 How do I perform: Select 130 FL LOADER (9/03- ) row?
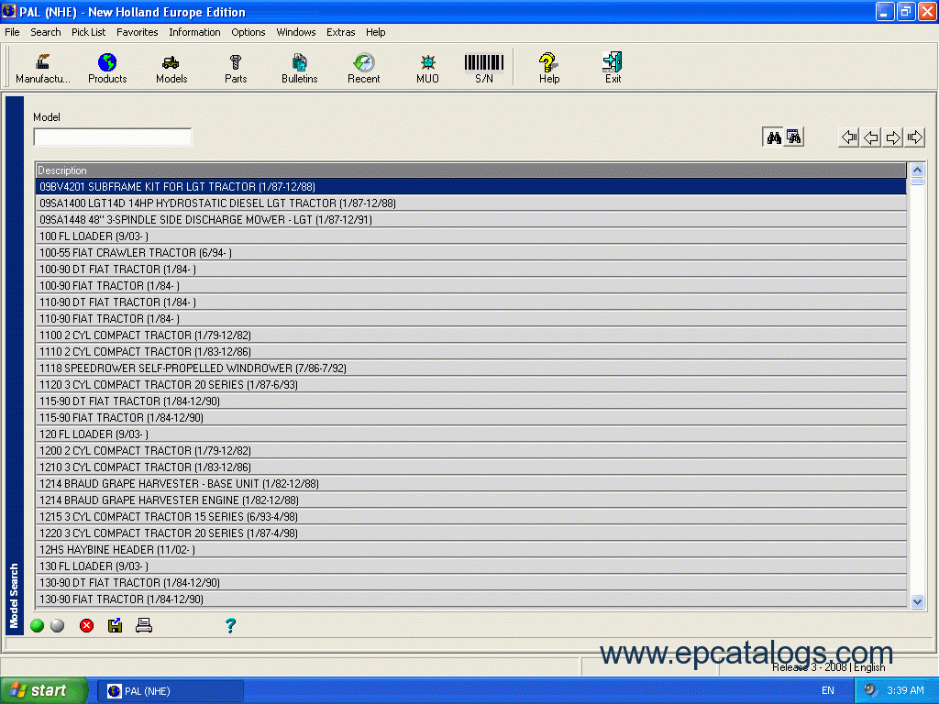pyautogui.click(x=470, y=566)
